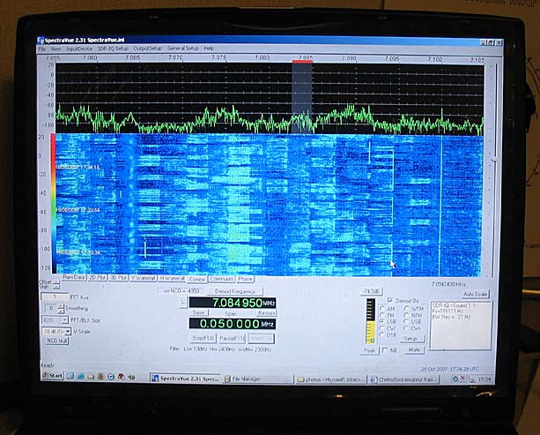Open the OutputSetup menu
The height and width of the screenshot is (435, 540).
coord(147,49)
